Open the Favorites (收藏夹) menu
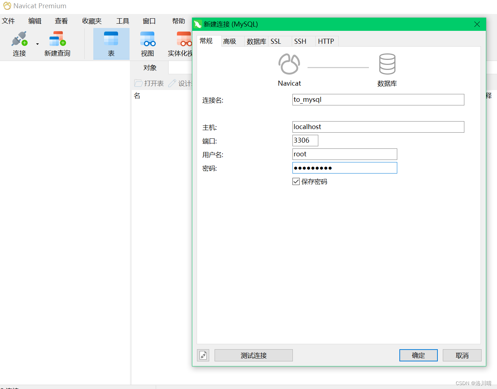This screenshot has height=389, width=497. click(x=92, y=21)
